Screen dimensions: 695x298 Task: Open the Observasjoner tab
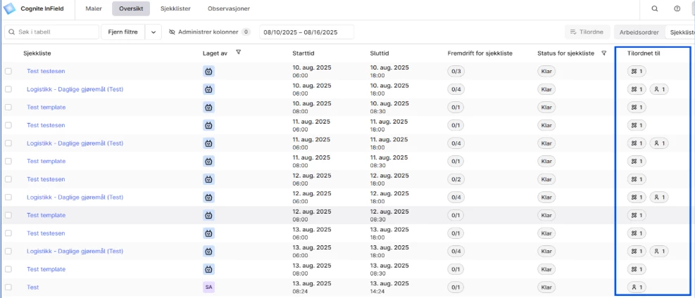click(229, 8)
